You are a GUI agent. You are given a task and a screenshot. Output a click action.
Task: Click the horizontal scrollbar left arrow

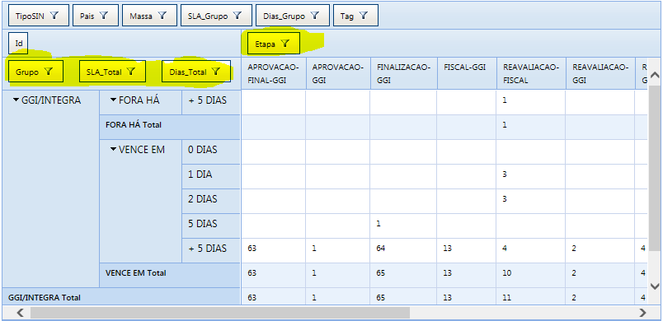(x=21, y=313)
